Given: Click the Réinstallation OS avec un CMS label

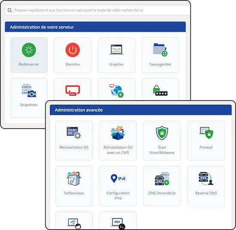Looking at the screenshot, I should pyautogui.click(x=118, y=150).
